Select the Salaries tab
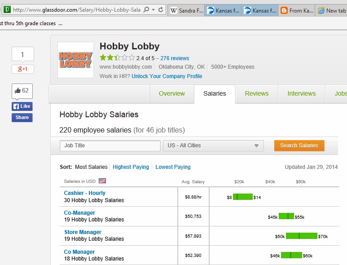The image size is (347, 265). pos(215,93)
